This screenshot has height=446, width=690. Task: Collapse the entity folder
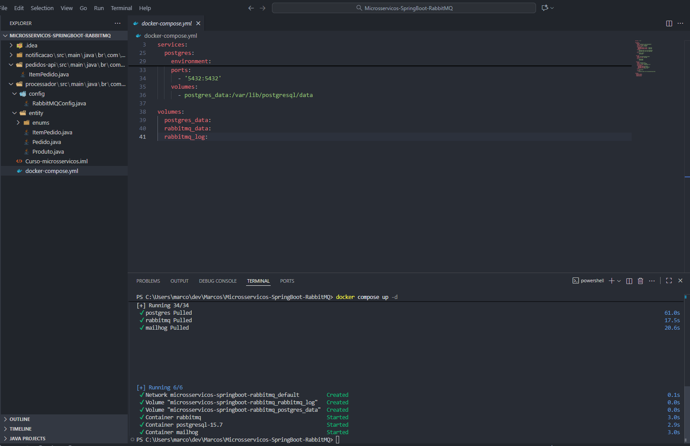[36, 113]
